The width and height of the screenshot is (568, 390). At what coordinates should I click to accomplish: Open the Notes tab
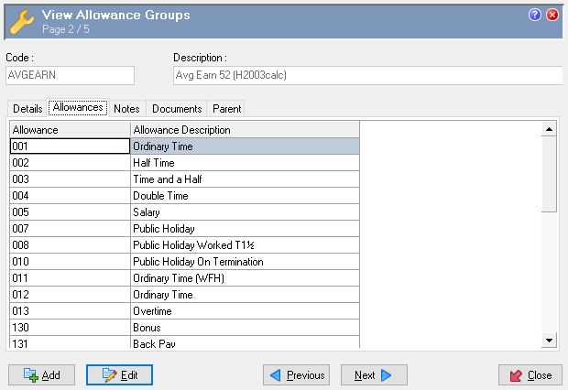[x=127, y=109]
